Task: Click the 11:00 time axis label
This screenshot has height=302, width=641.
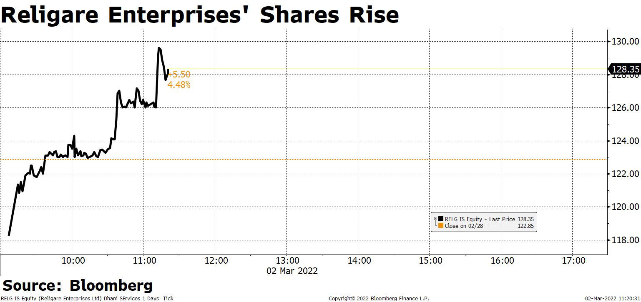Action: (x=144, y=261)
